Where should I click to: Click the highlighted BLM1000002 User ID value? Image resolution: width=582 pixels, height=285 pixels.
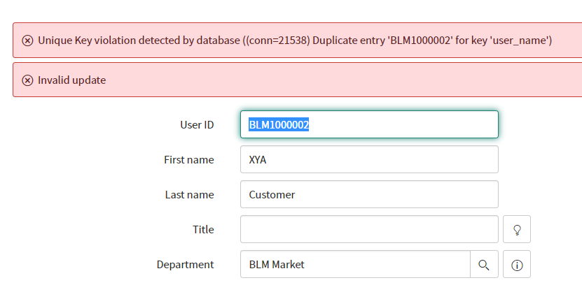(279, 125)
